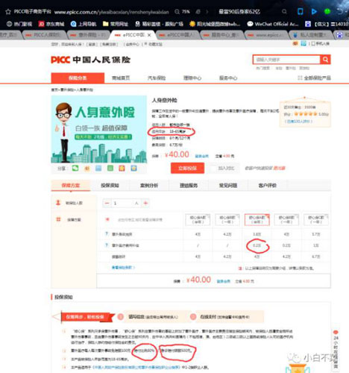The image size is (349, 373).
Task: Share via light blue icon
Action: click(x=98, y=169)
